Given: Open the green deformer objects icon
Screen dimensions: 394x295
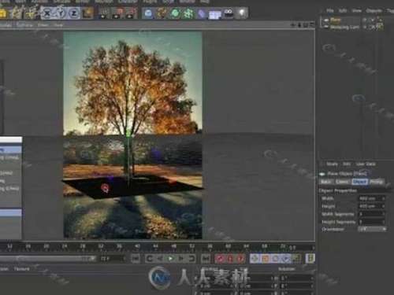Looking at the screenshot, I should tap(188, 13).
